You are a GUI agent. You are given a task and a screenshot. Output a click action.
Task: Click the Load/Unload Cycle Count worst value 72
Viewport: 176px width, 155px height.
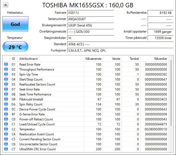[118, 124]
